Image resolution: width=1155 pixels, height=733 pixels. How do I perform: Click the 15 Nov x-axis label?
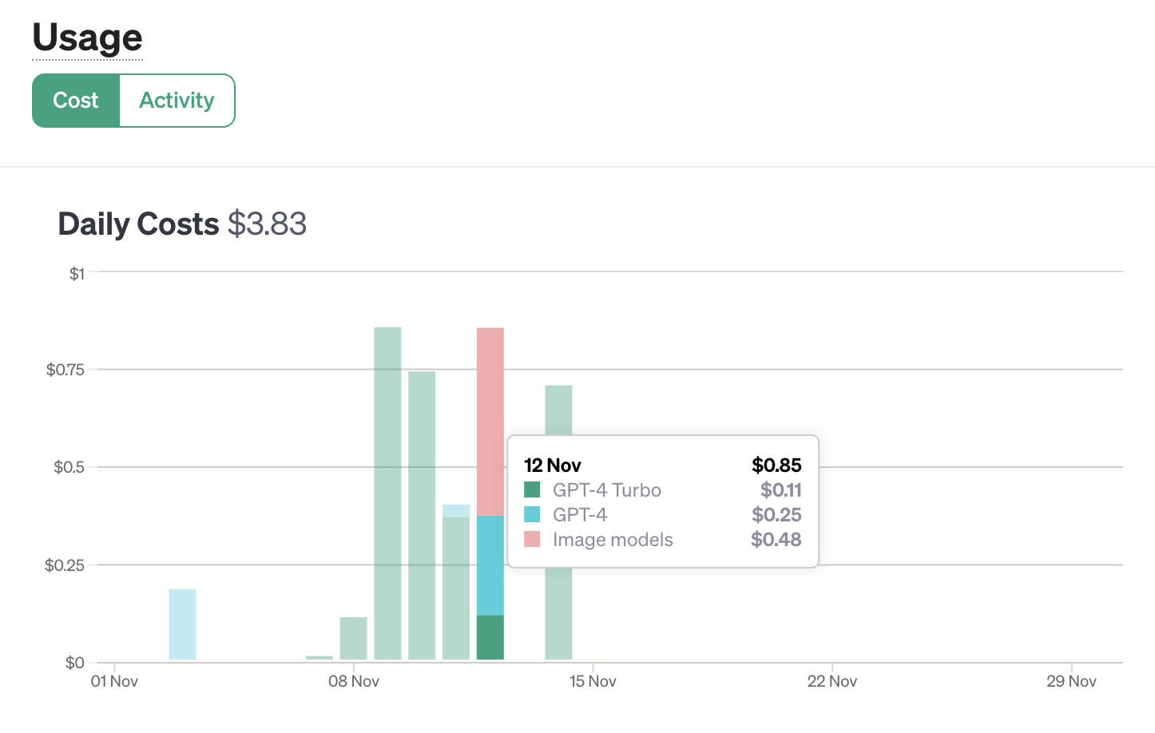click(x=593, y=681)
